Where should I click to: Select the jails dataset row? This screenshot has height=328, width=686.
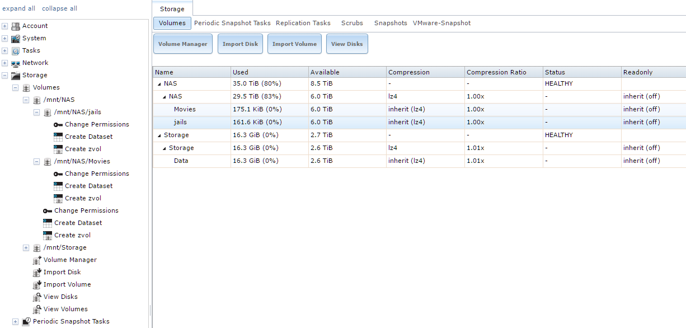click(181, 122)
